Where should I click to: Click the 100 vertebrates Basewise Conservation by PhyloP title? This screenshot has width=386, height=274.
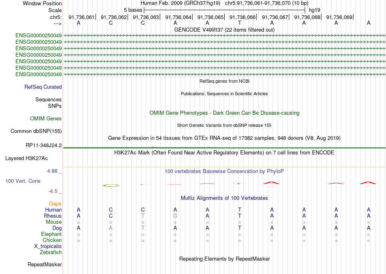224,171
